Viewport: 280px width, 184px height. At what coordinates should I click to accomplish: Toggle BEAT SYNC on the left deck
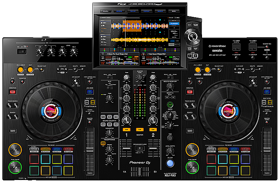(x=87, y=102)
